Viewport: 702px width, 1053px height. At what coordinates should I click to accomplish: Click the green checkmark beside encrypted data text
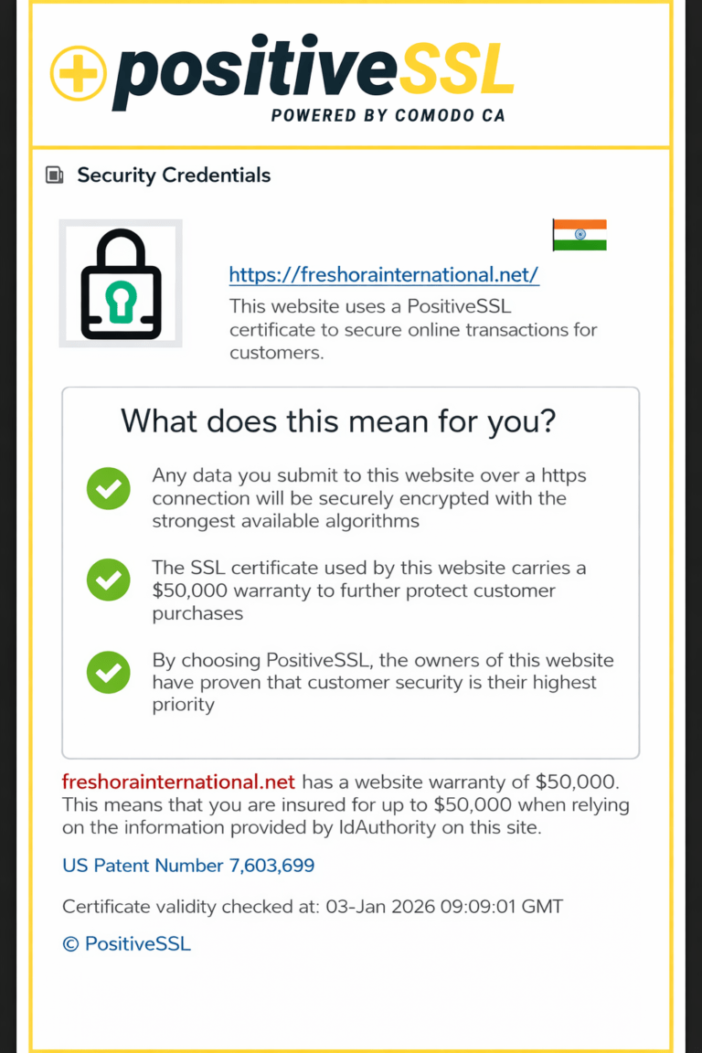(x=109, y=489)
